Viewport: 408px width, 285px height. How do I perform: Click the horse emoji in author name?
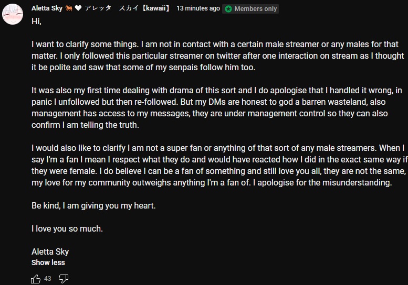click(69, 8)
